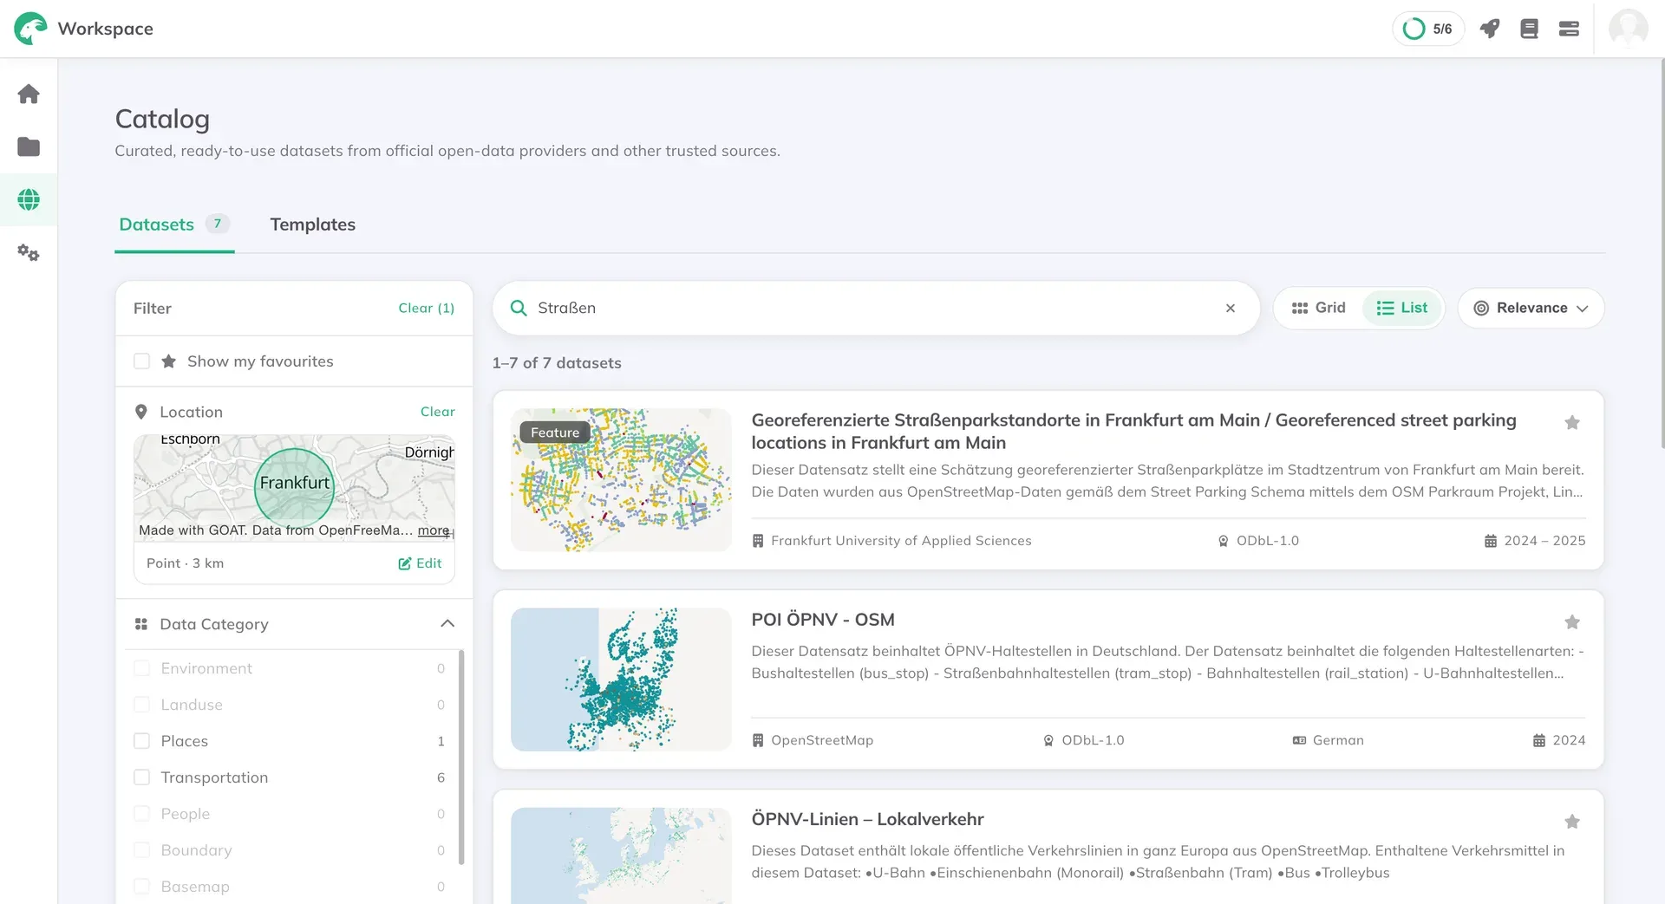
Task: Check the People category checkbox
Action: coord(142,814)
